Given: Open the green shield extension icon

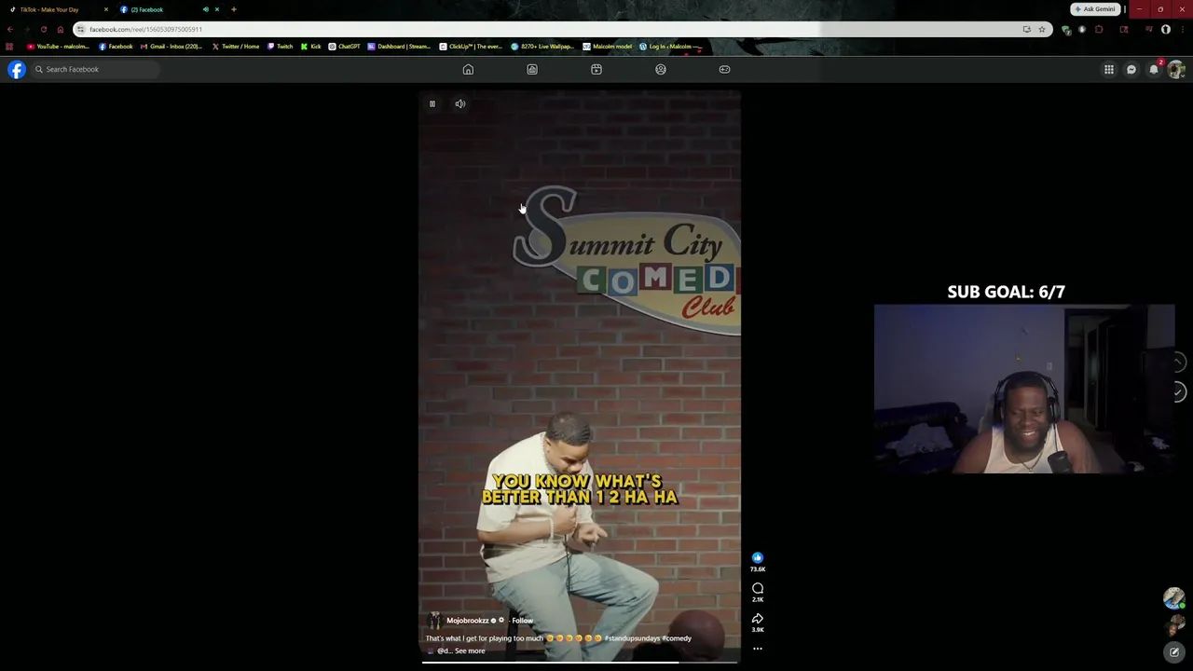Looking at the screenshot, I should pos(1066,29).
